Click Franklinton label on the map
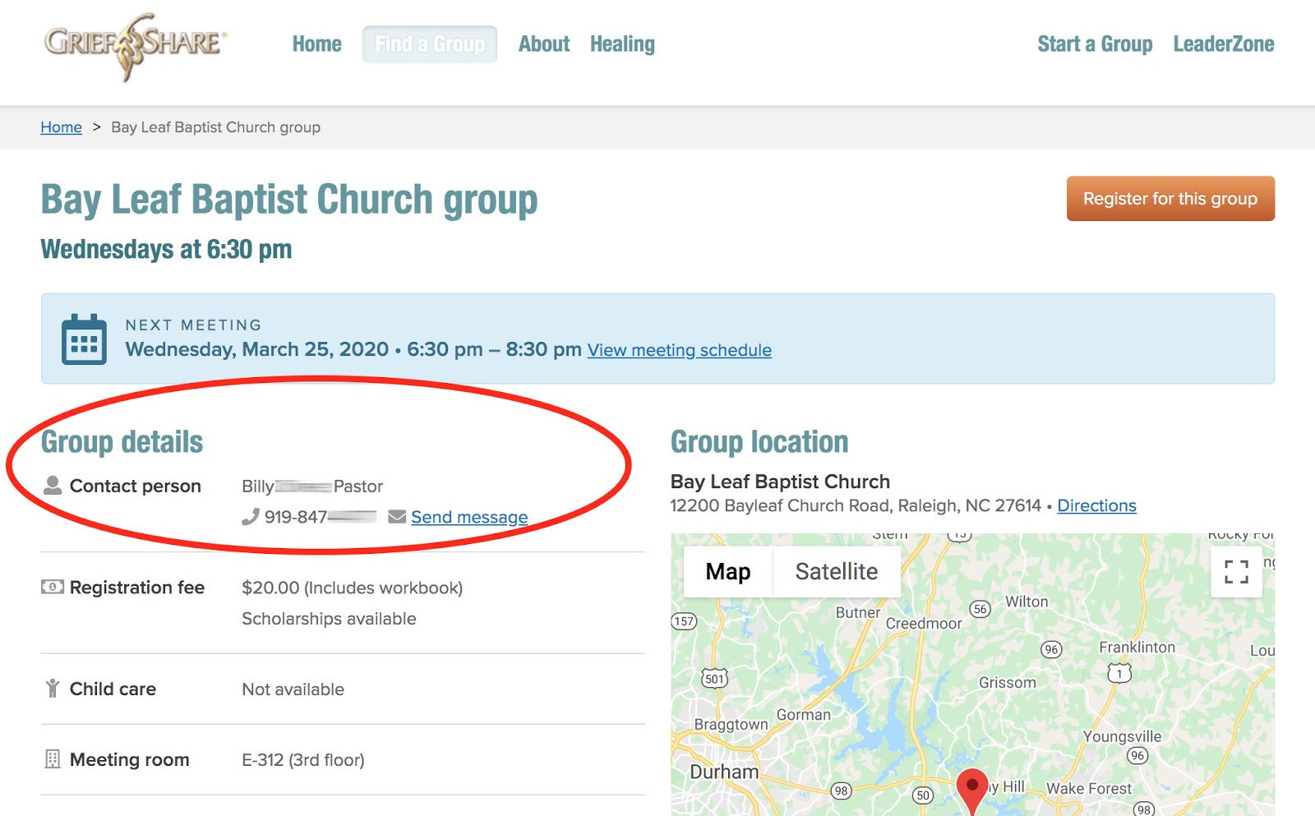Image resolution: width=1315 pixels, height=816 pixels. [1137, 648]
